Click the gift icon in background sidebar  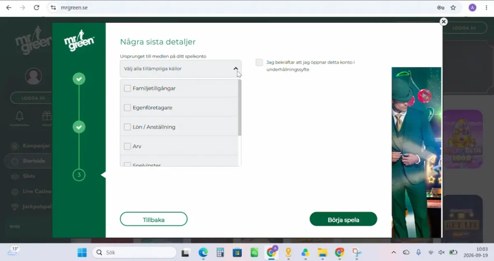point(47,116)
